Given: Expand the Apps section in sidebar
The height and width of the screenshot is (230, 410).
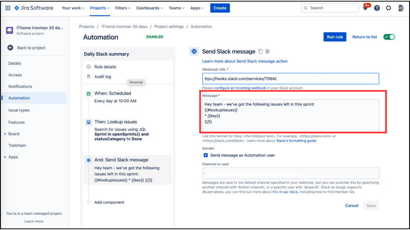Looking at the screenshot, I should tap(5, 157).
